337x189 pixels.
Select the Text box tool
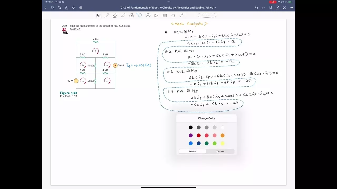tap(173, 15)
